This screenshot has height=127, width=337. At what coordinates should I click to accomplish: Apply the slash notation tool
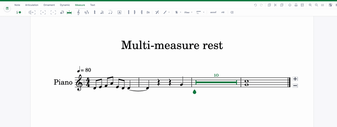coord(165,13)
